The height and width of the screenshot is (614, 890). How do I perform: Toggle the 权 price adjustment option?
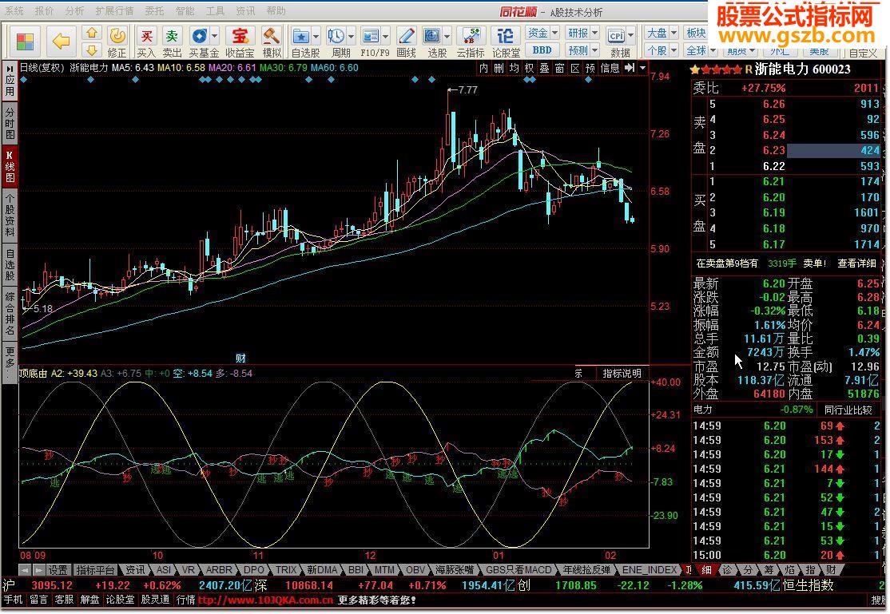tap(529, 68)
